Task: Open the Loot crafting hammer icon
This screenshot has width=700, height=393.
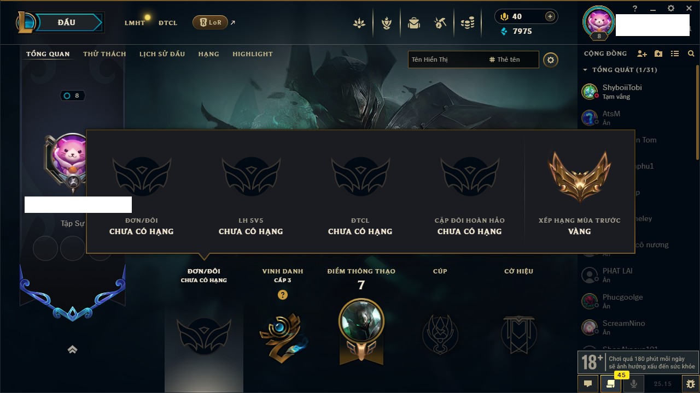Action: (440, 23)
